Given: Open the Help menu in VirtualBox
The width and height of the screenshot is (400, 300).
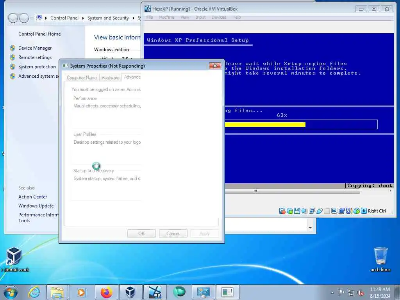Looking at the screenshot, I should pos(236,17).
